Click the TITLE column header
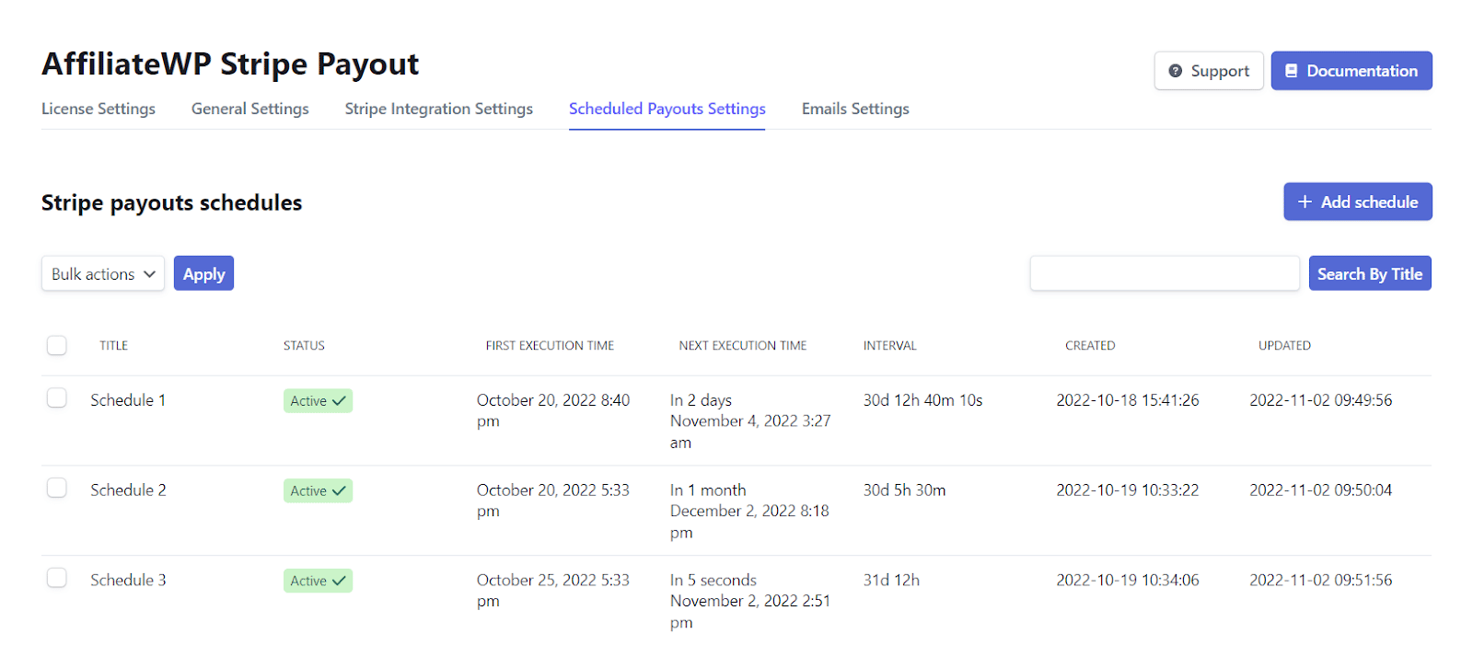The width and height of the screenshot is (1473, 645). (114, 346)
